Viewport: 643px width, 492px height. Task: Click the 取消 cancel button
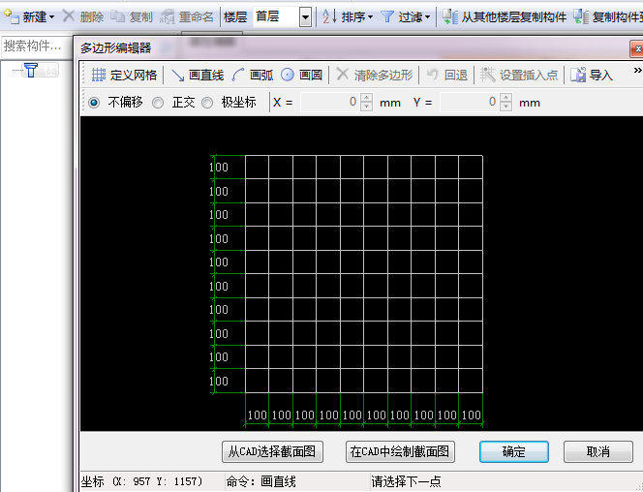[597, 452]
